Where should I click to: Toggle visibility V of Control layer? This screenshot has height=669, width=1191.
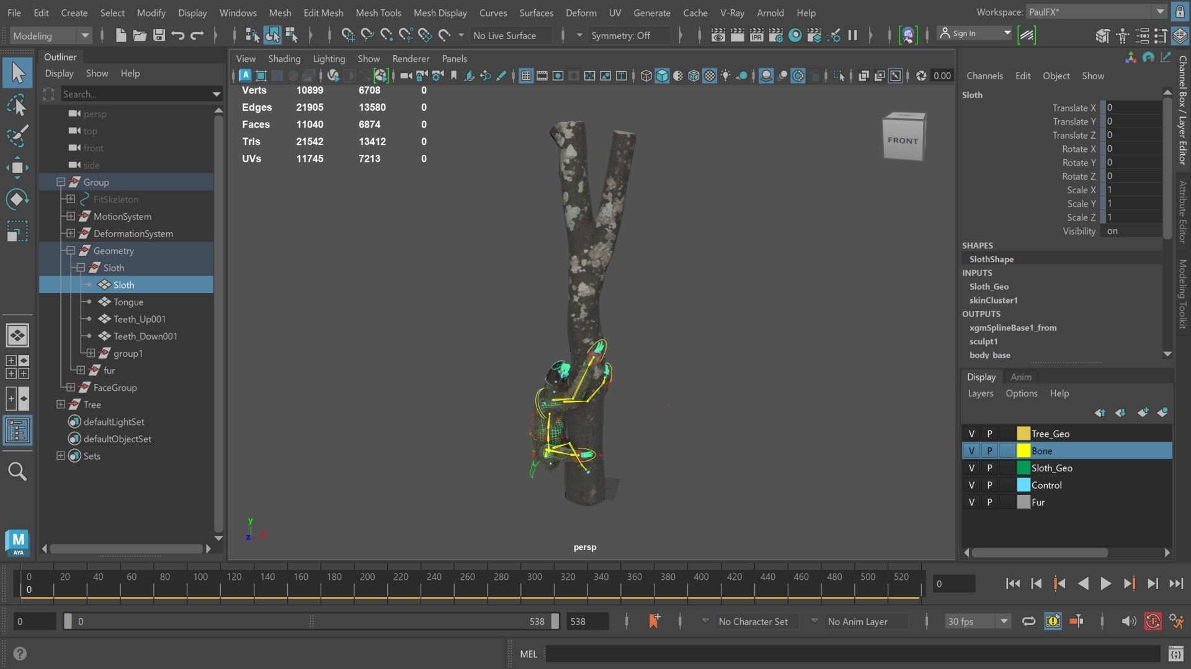971,485
